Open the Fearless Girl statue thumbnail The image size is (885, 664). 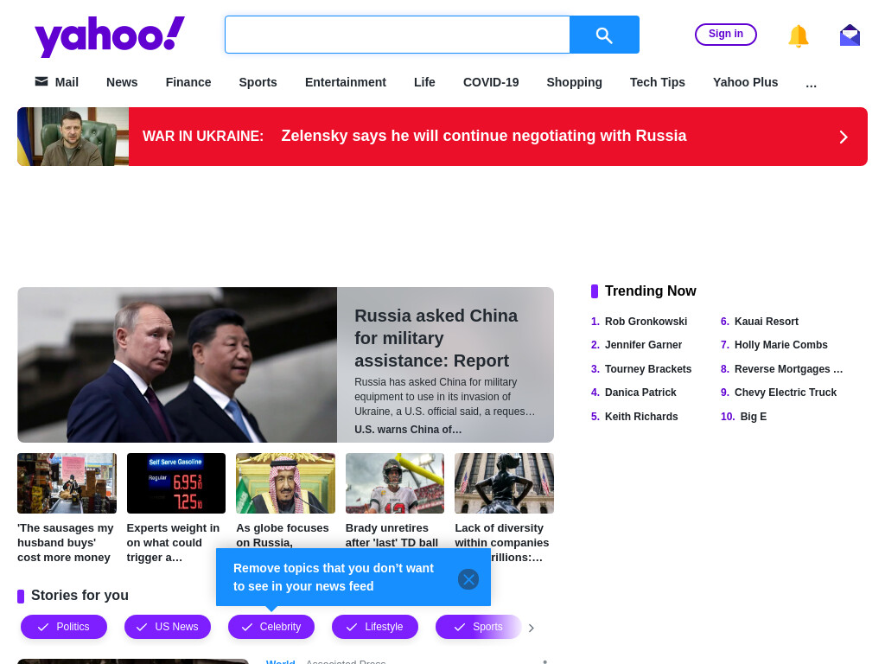click(504, 483)
